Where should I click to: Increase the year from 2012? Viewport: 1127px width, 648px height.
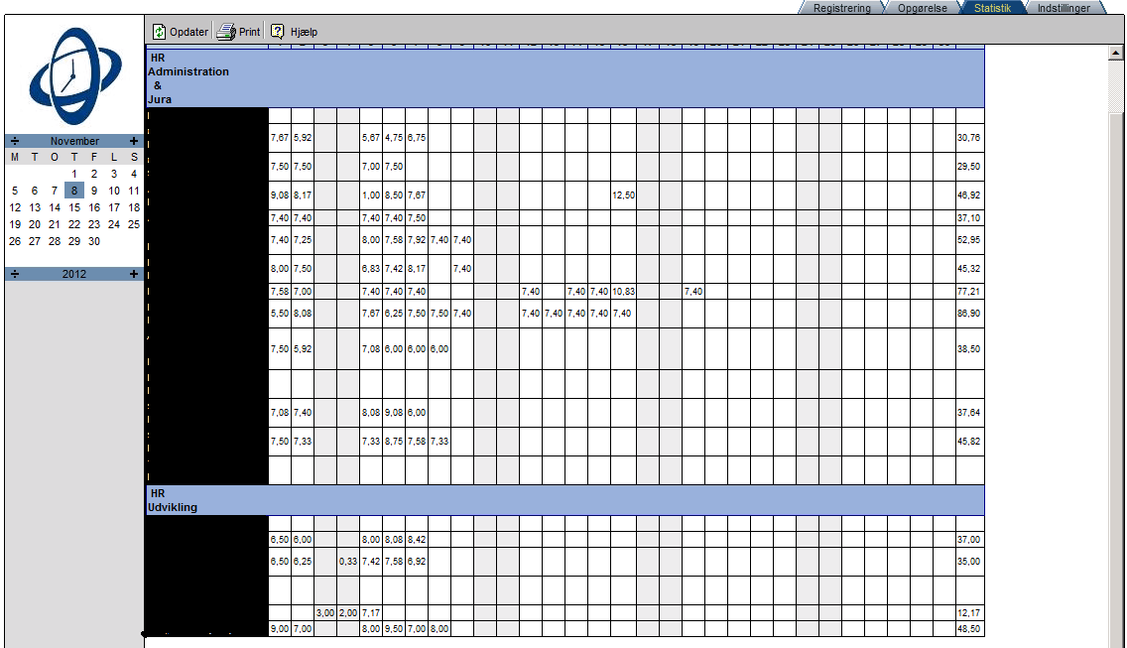click(134, 274)
